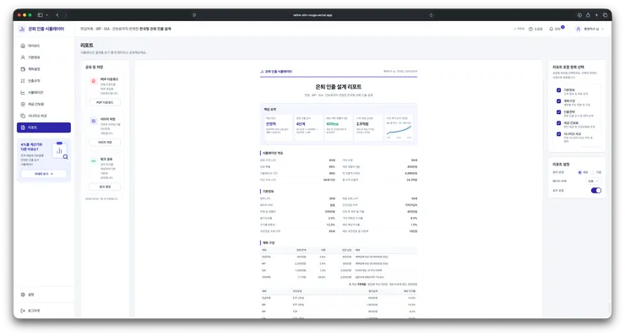
Task: Toggle the browser sidebar icon in title bar
Action: 41,14
